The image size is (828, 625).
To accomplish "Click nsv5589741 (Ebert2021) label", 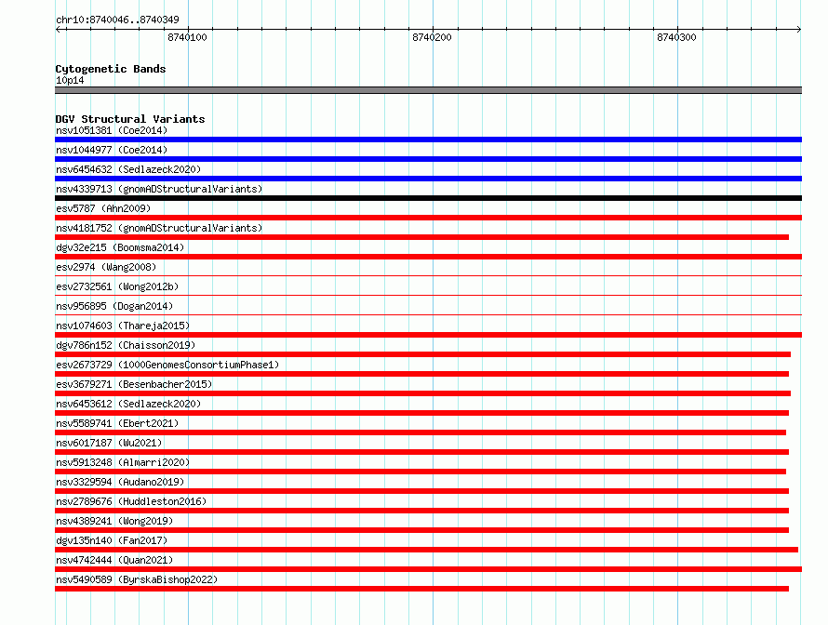I will (x=117, y=423).
